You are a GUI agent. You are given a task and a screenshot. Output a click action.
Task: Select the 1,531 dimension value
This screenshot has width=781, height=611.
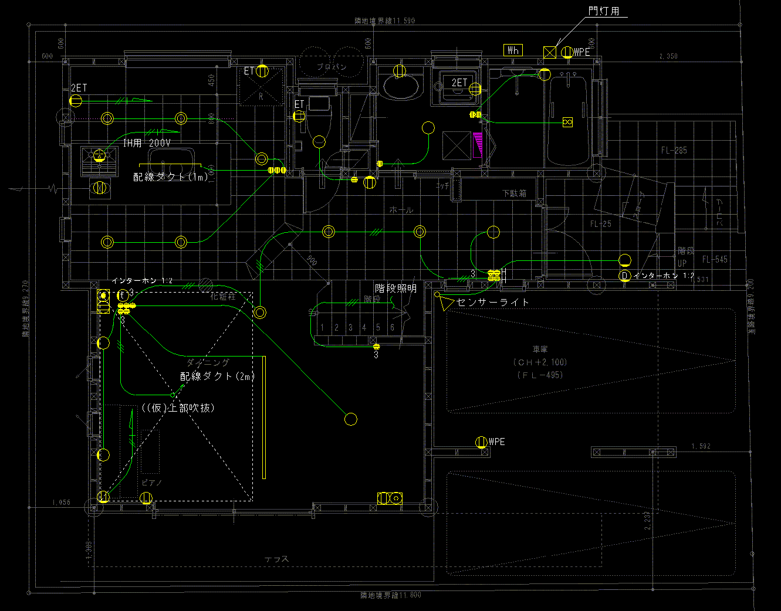tap(699, 280)
